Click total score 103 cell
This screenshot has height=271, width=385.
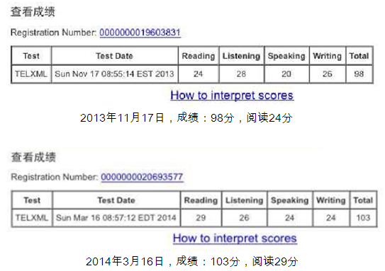[363, 218]
